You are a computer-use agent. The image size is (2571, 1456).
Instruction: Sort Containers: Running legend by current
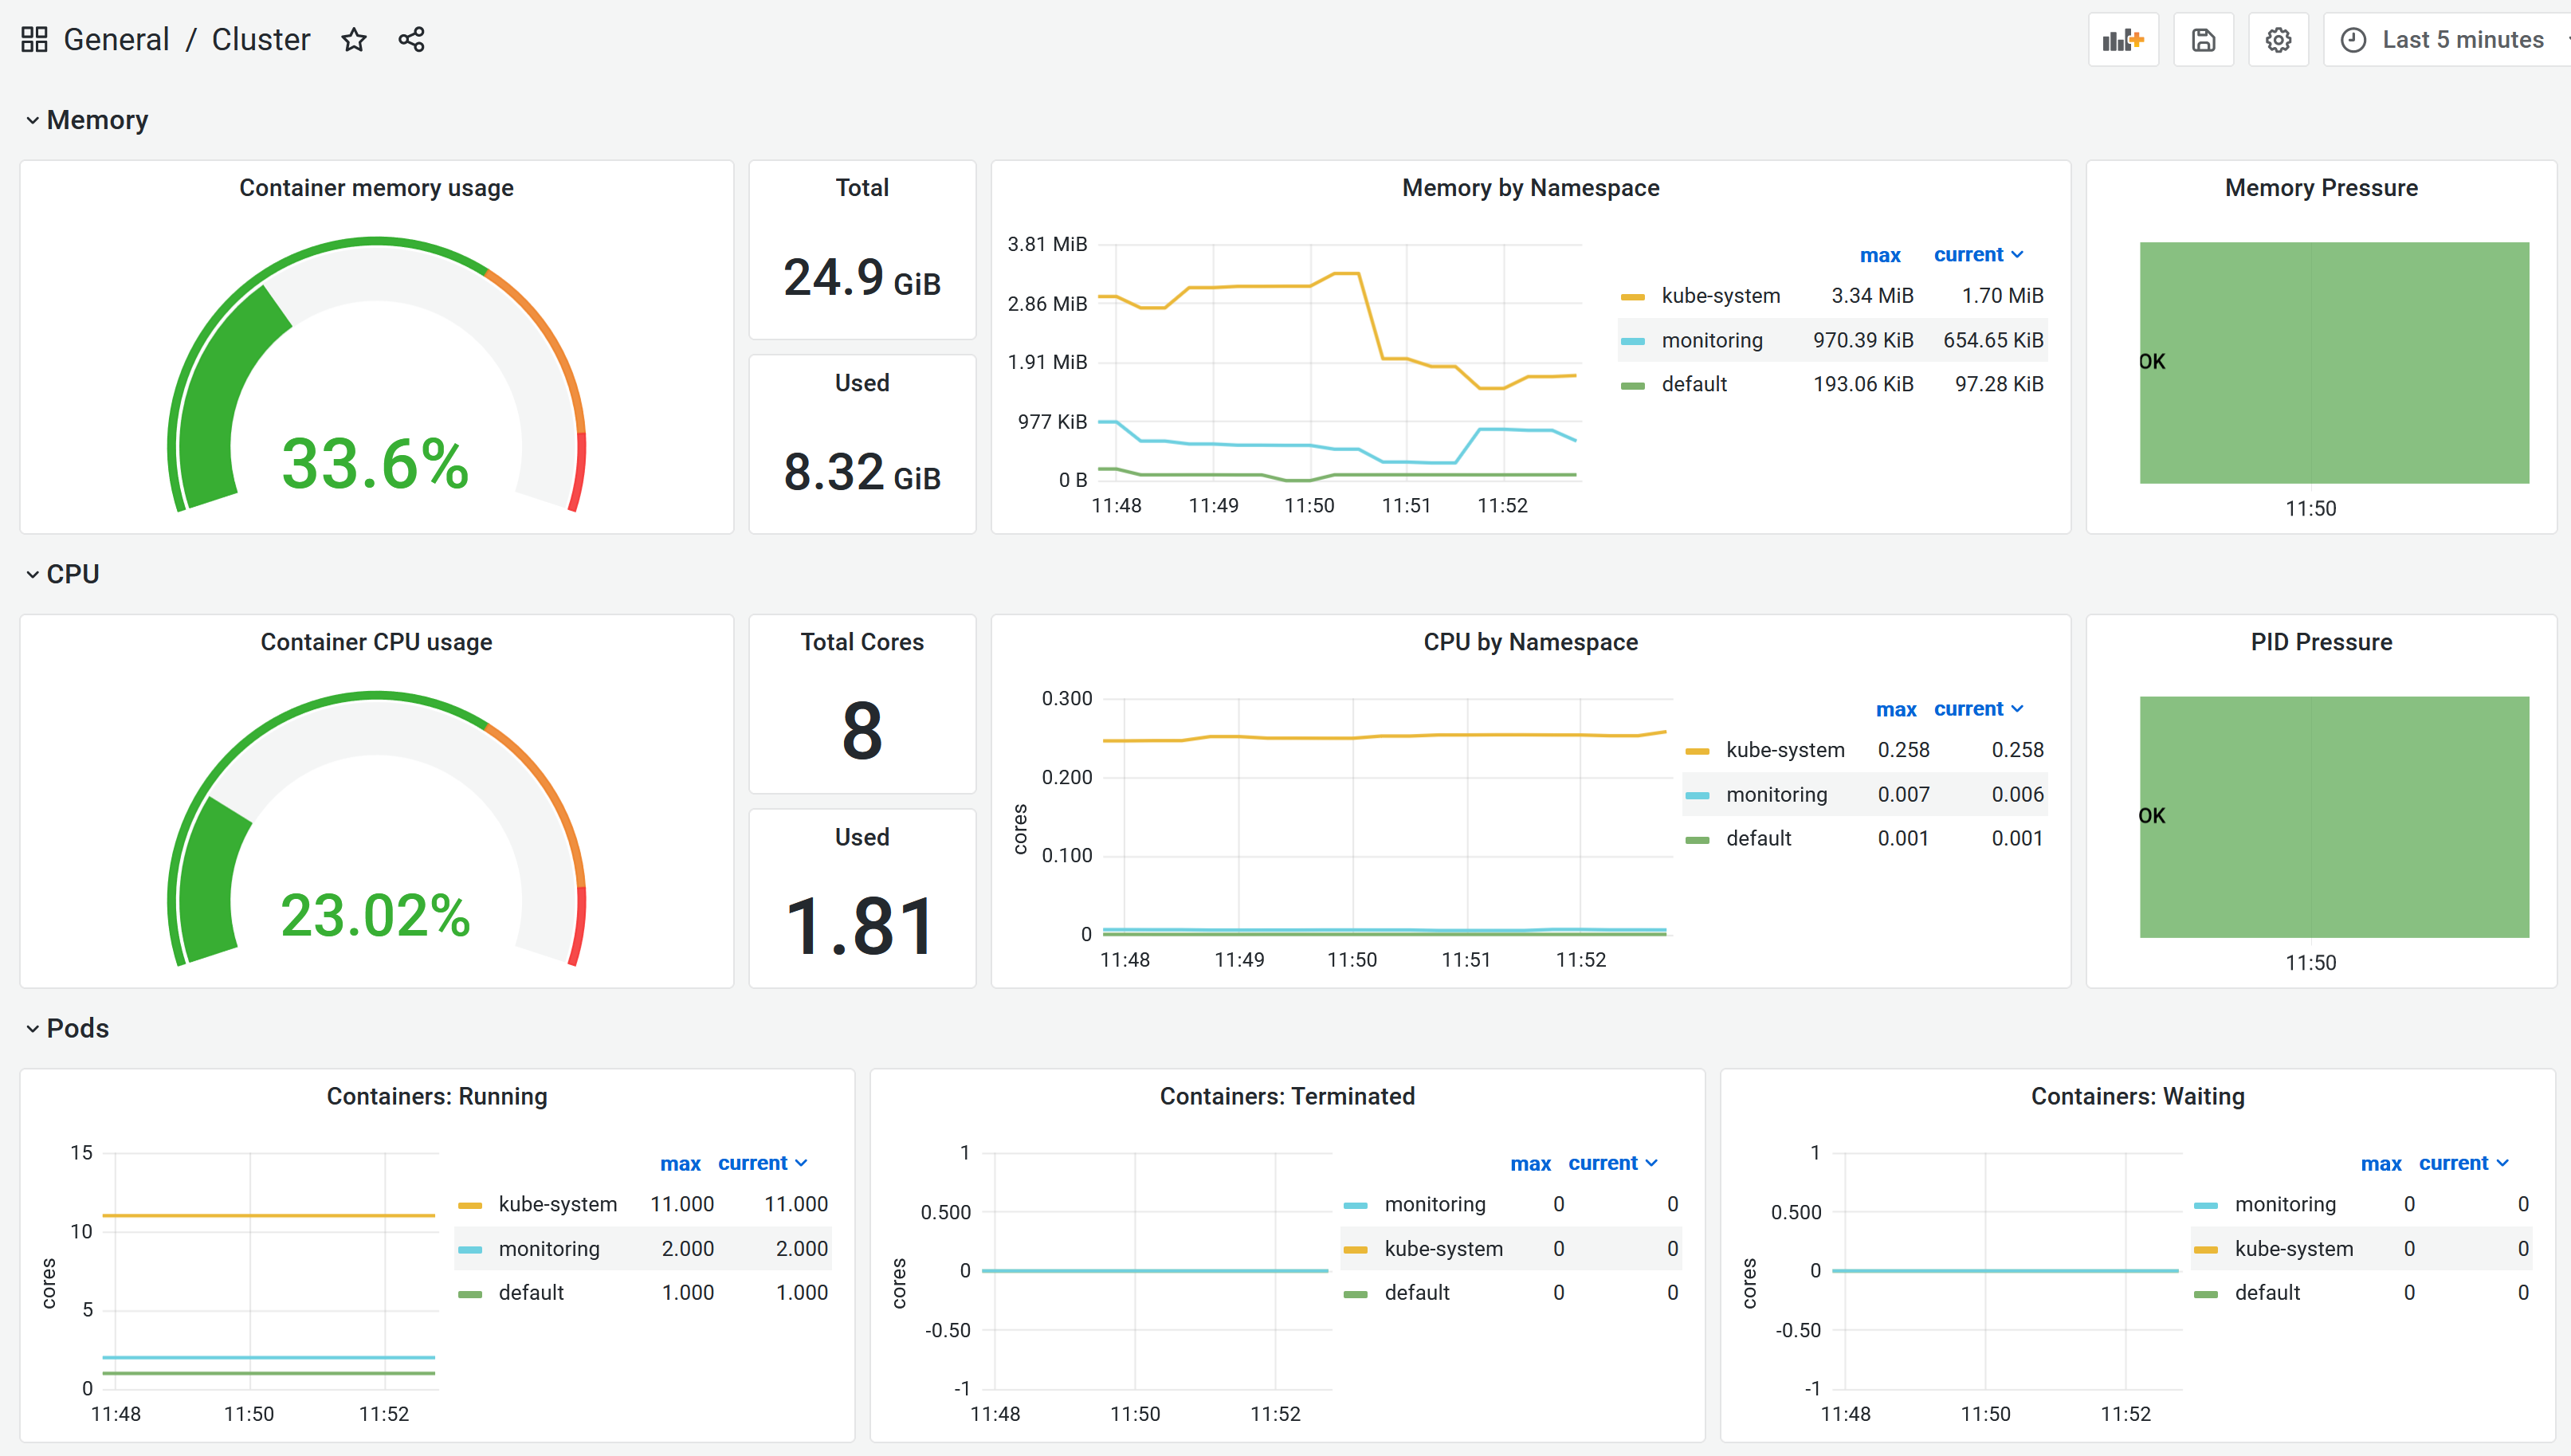pyautogui.click(x=762, y=1163)
